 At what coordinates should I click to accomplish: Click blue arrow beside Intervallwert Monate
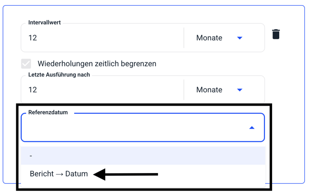pyautogui.click(x=240, y=38)
